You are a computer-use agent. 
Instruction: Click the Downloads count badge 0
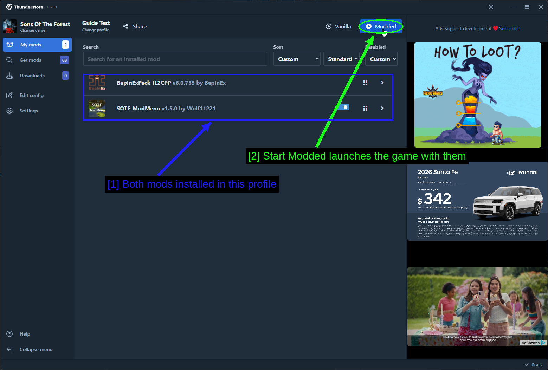pos(65,76)
